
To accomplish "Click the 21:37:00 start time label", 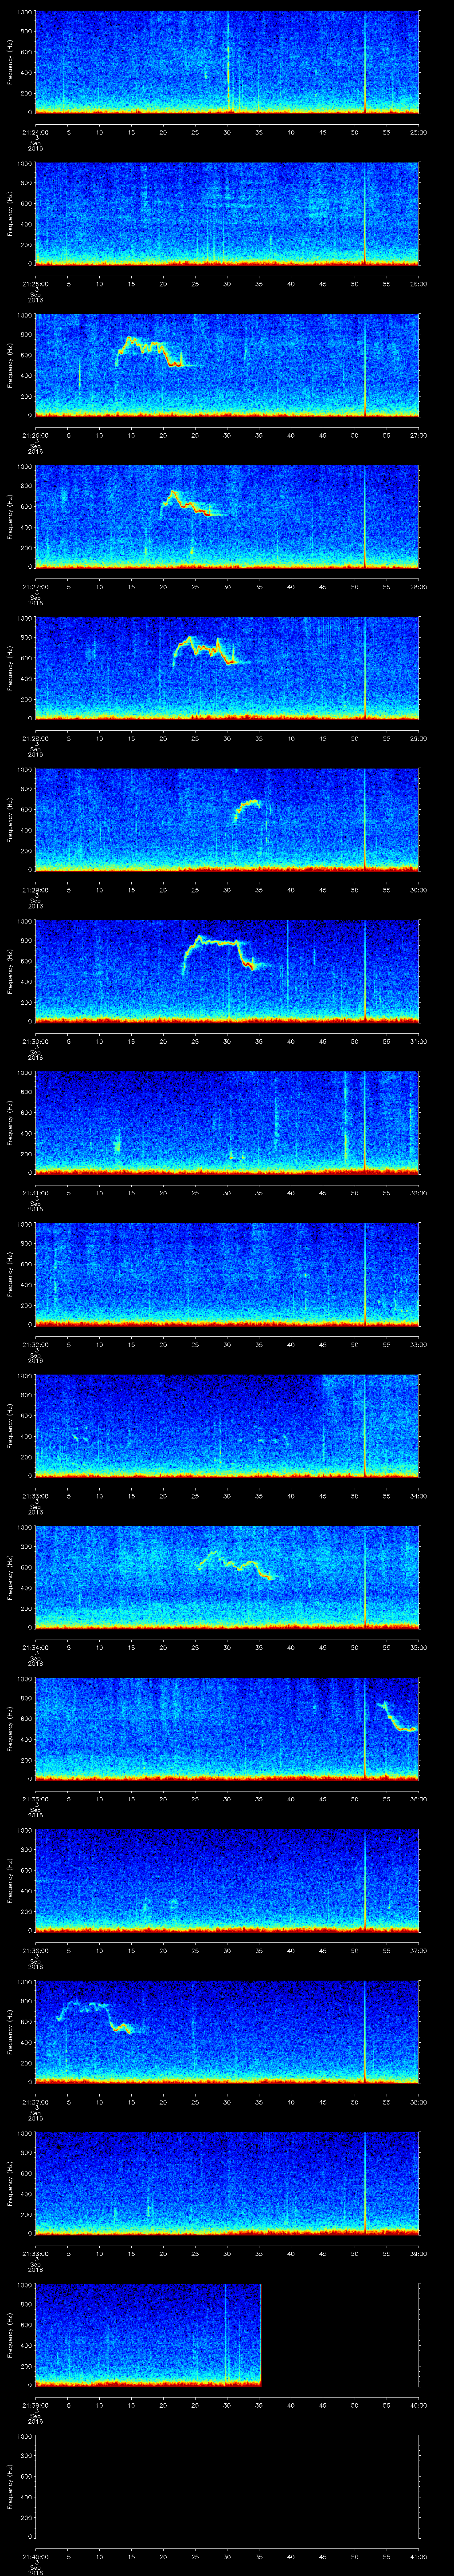I will [35, 2101].
